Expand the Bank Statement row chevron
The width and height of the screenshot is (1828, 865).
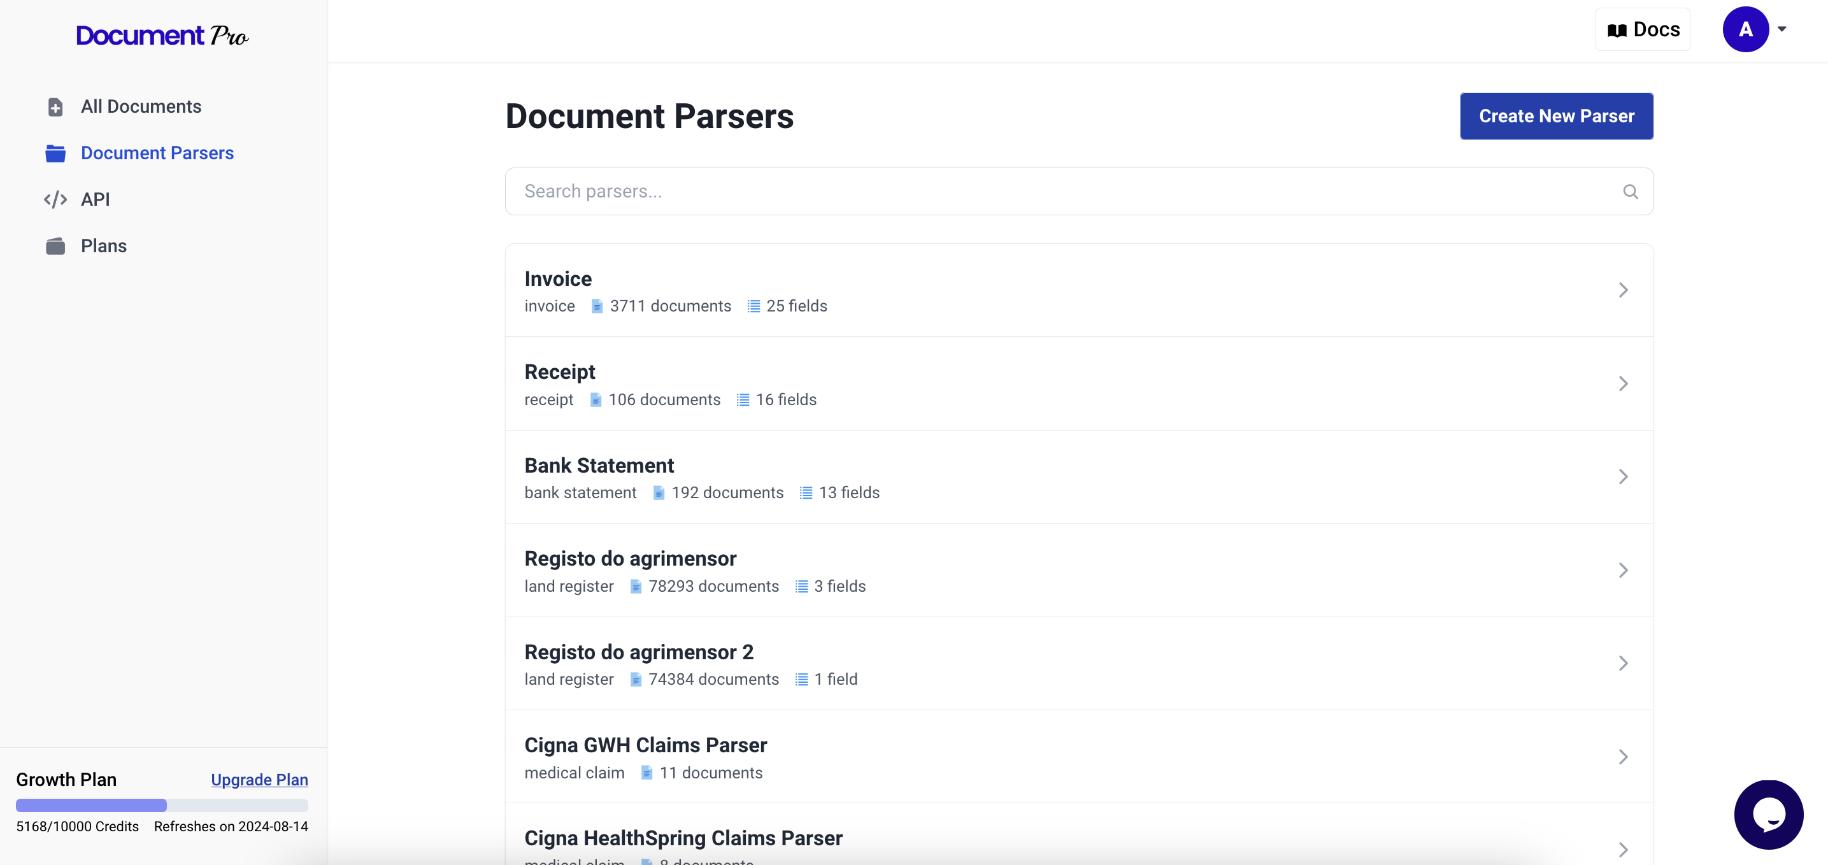1623,477
